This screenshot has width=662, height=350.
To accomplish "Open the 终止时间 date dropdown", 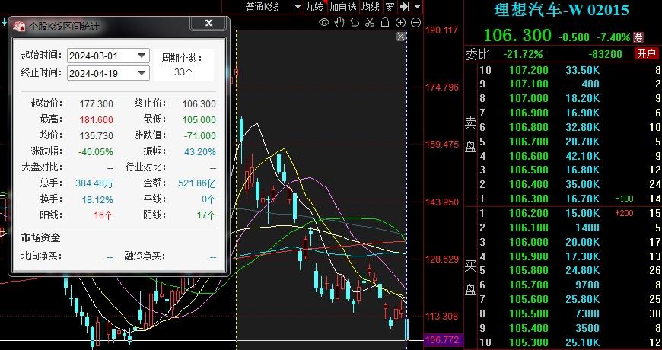I will [142, 73].
